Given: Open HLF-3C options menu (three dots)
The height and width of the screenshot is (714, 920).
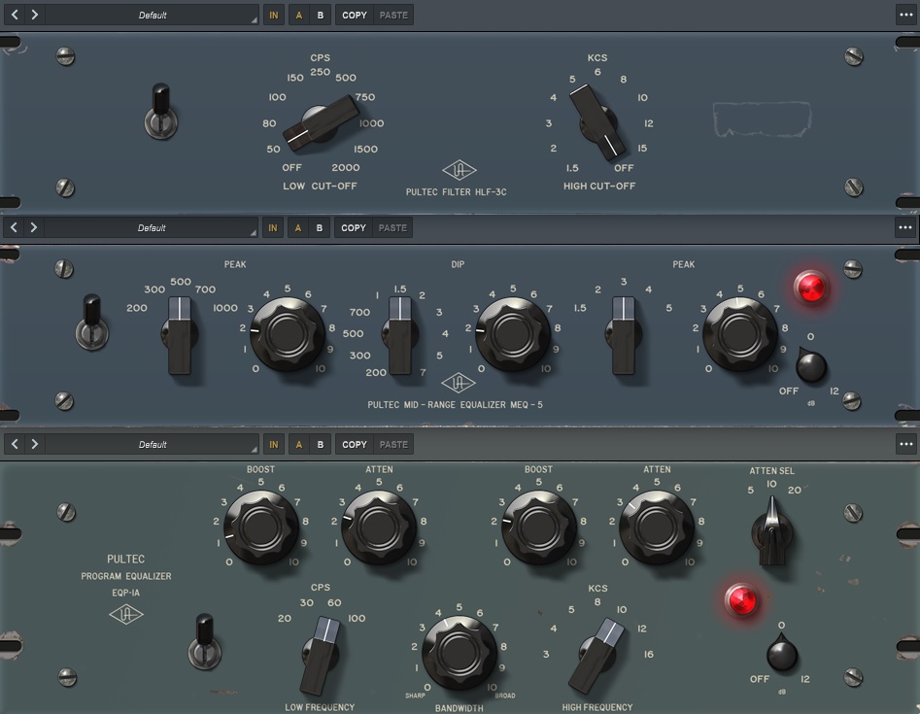Looking at the screenshot, I should pos(906,15).
